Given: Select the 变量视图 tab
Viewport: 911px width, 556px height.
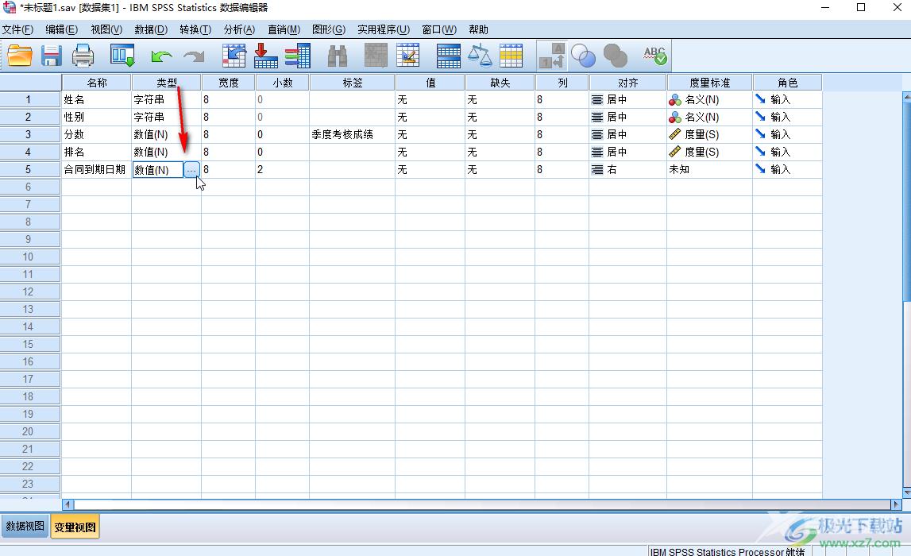Looking at the screenshot, I should tap(75, 527).
